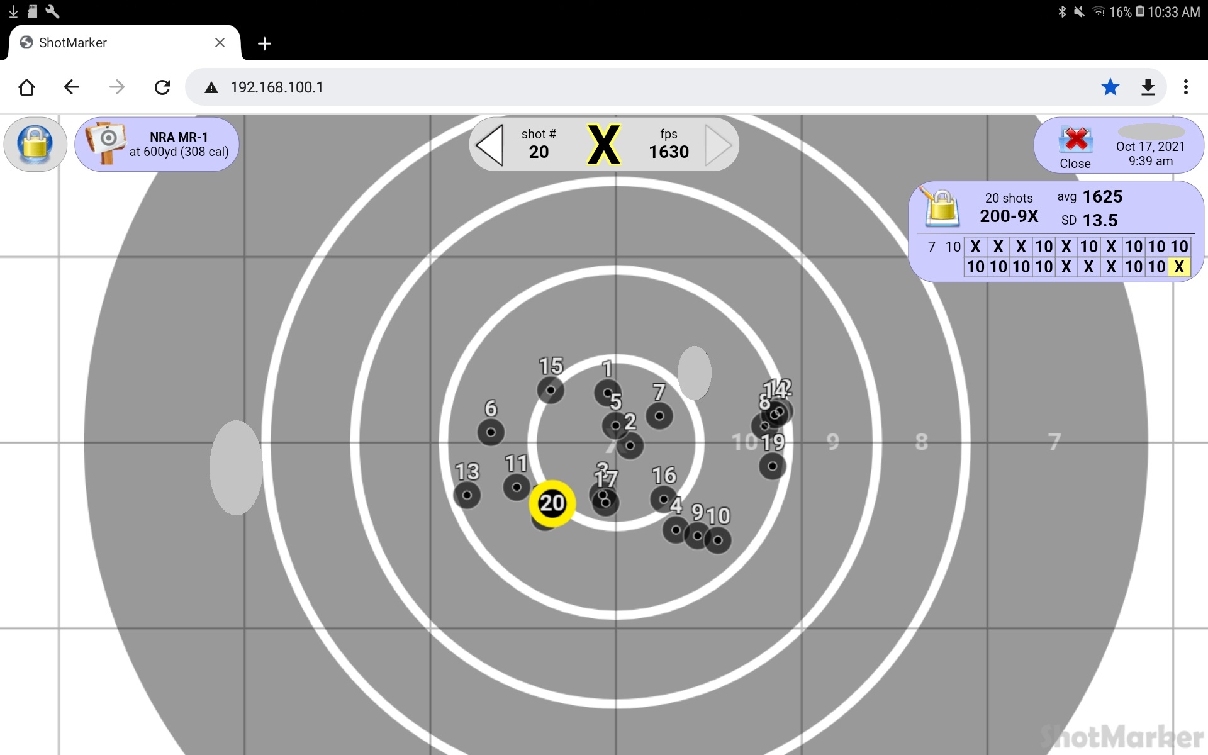The width and height of the screenshot is (1208, 755).
Task: Bookmark page with the blue star icon
Action: pos(1110,87)
